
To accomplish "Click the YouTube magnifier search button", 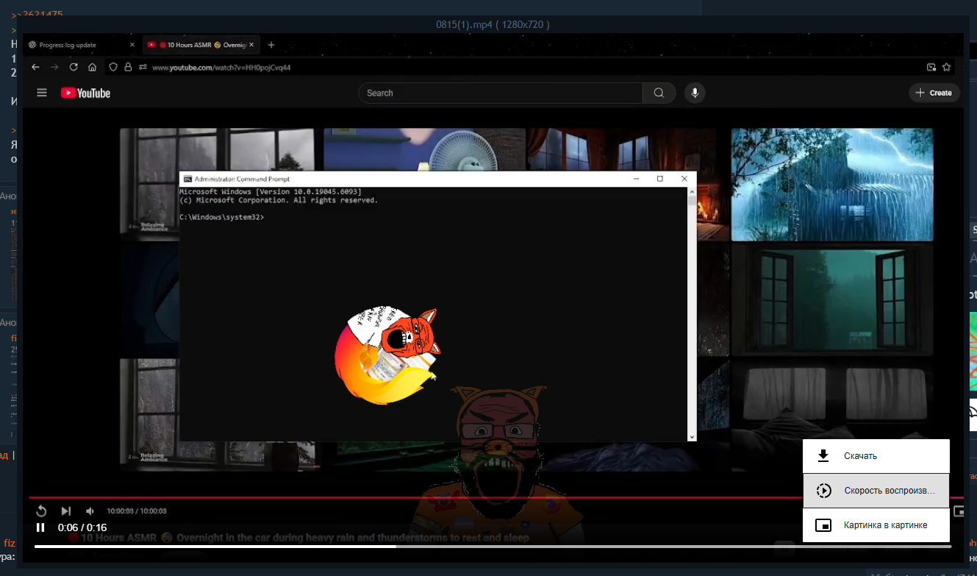I will (659, 93).
